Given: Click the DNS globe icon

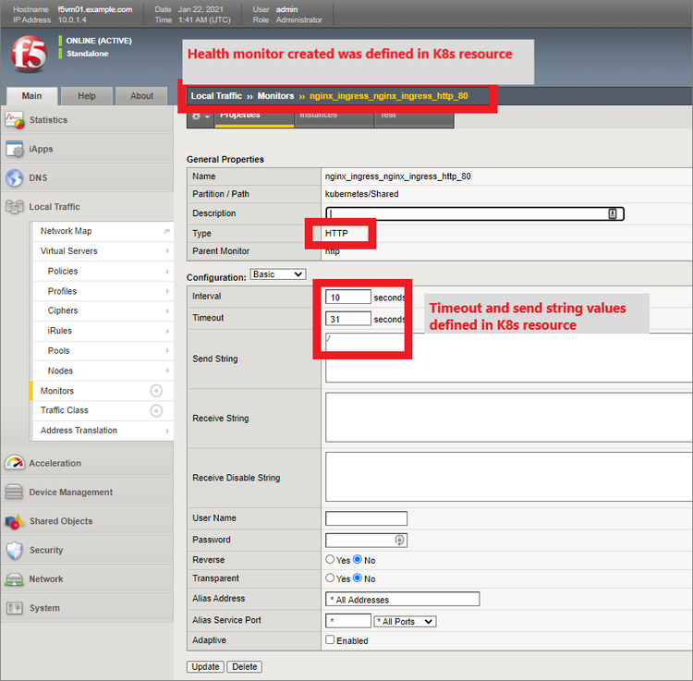Looking at the screenshot, I should point(14,177).
